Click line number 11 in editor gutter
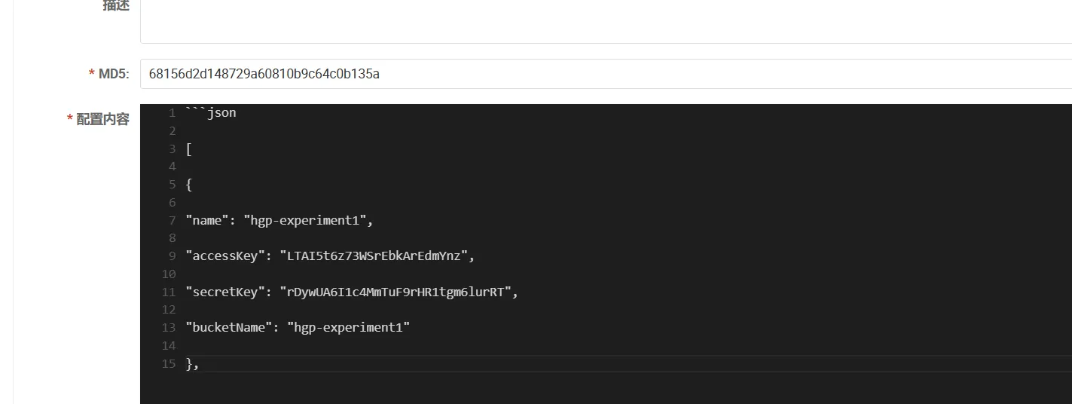 (x=169, y=292)
